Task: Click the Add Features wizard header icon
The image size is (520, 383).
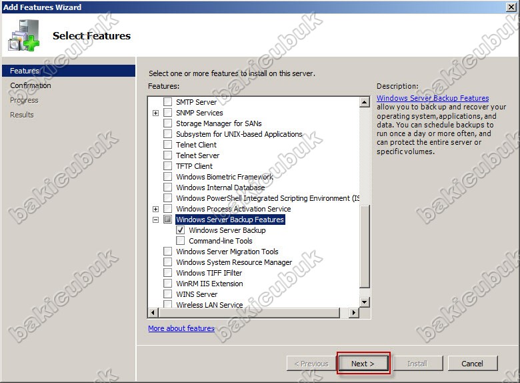Action: coord(23,35)
